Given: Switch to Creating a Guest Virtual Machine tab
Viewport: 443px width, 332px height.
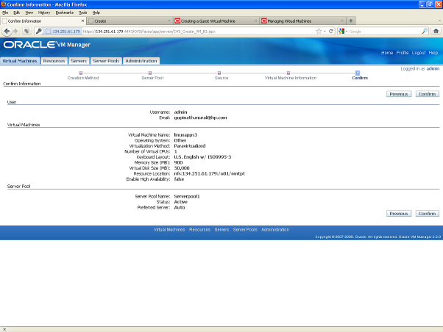Looking at the screenshot, I should pos(216,21).
